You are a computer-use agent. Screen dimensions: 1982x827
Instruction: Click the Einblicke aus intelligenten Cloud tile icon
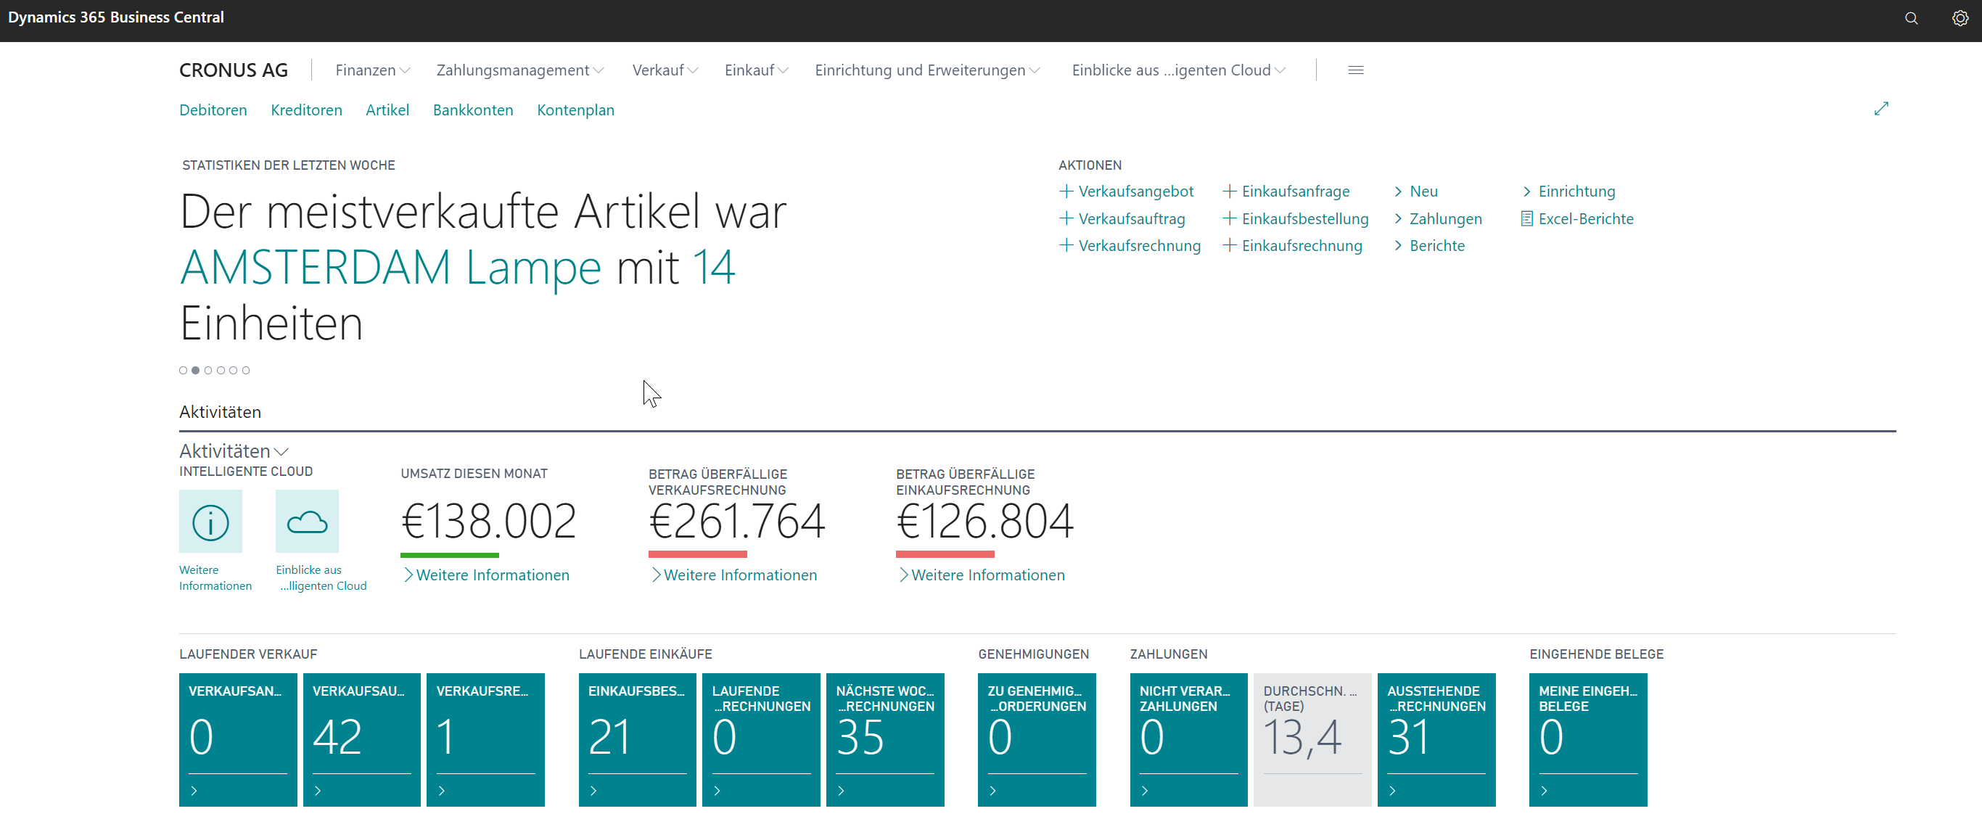pyautogui.click(x=307, y=521)
